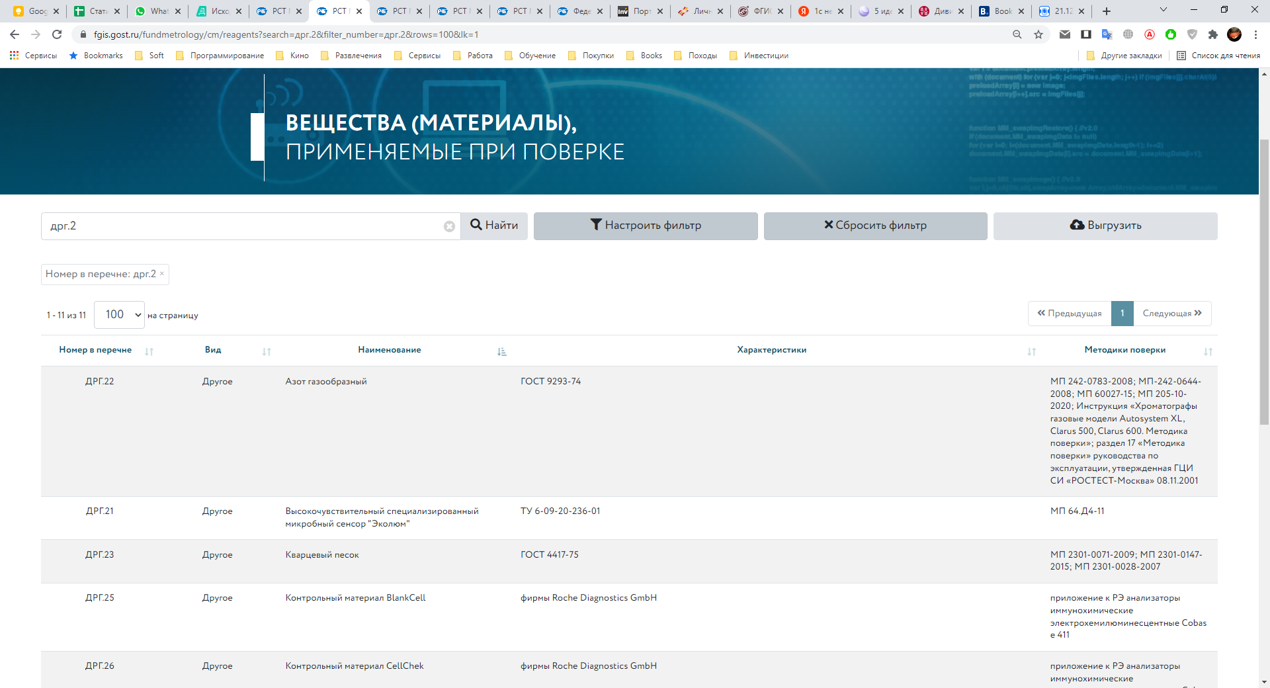
Task: Open the browser extensions puzzle icon
Action: point(1212,34)
